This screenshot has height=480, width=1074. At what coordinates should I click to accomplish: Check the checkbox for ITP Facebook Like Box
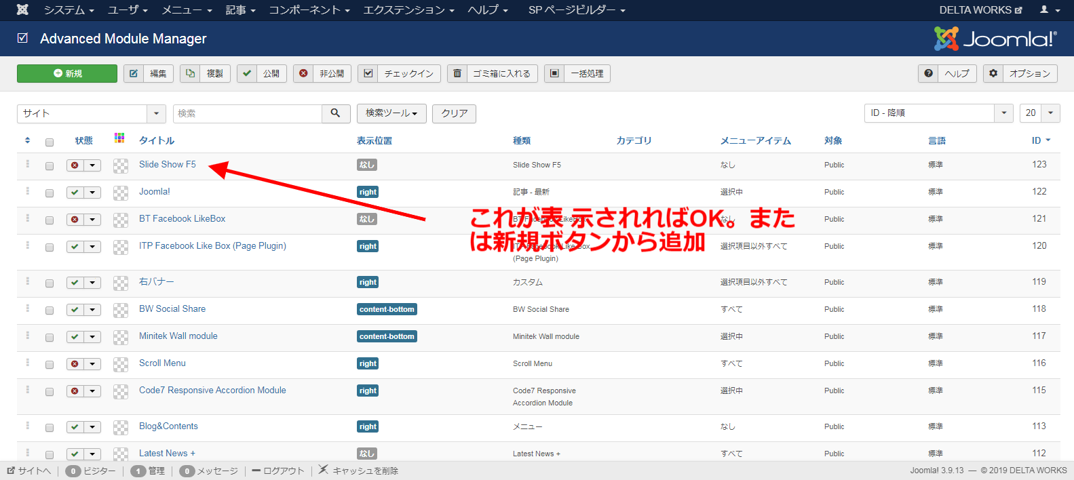click(x=50, y=247)
